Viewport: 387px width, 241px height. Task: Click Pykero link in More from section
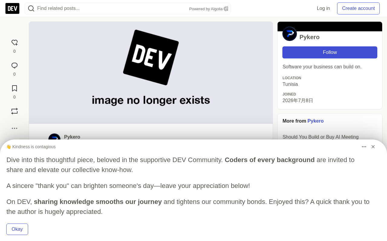(315, 121)
